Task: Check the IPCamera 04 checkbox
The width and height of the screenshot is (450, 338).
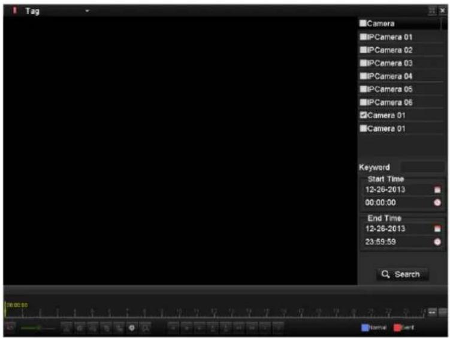Action: [x=363, y=76]
